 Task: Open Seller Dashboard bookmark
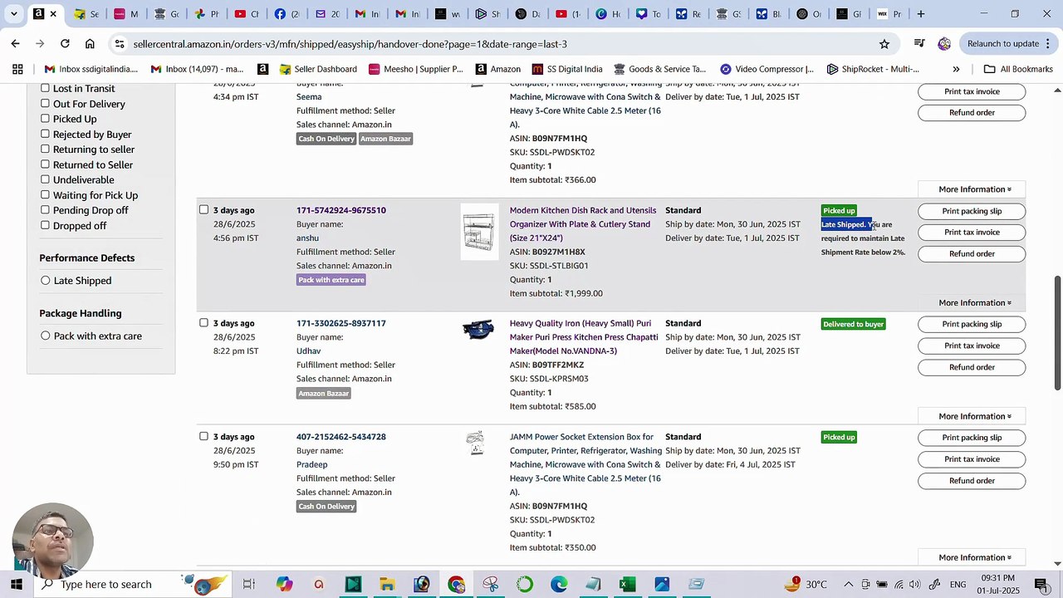pyautogui.click(x=318, y=69)
